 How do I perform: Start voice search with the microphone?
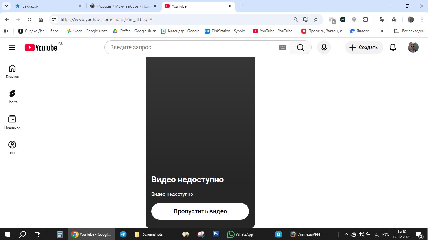click(324, 47)
